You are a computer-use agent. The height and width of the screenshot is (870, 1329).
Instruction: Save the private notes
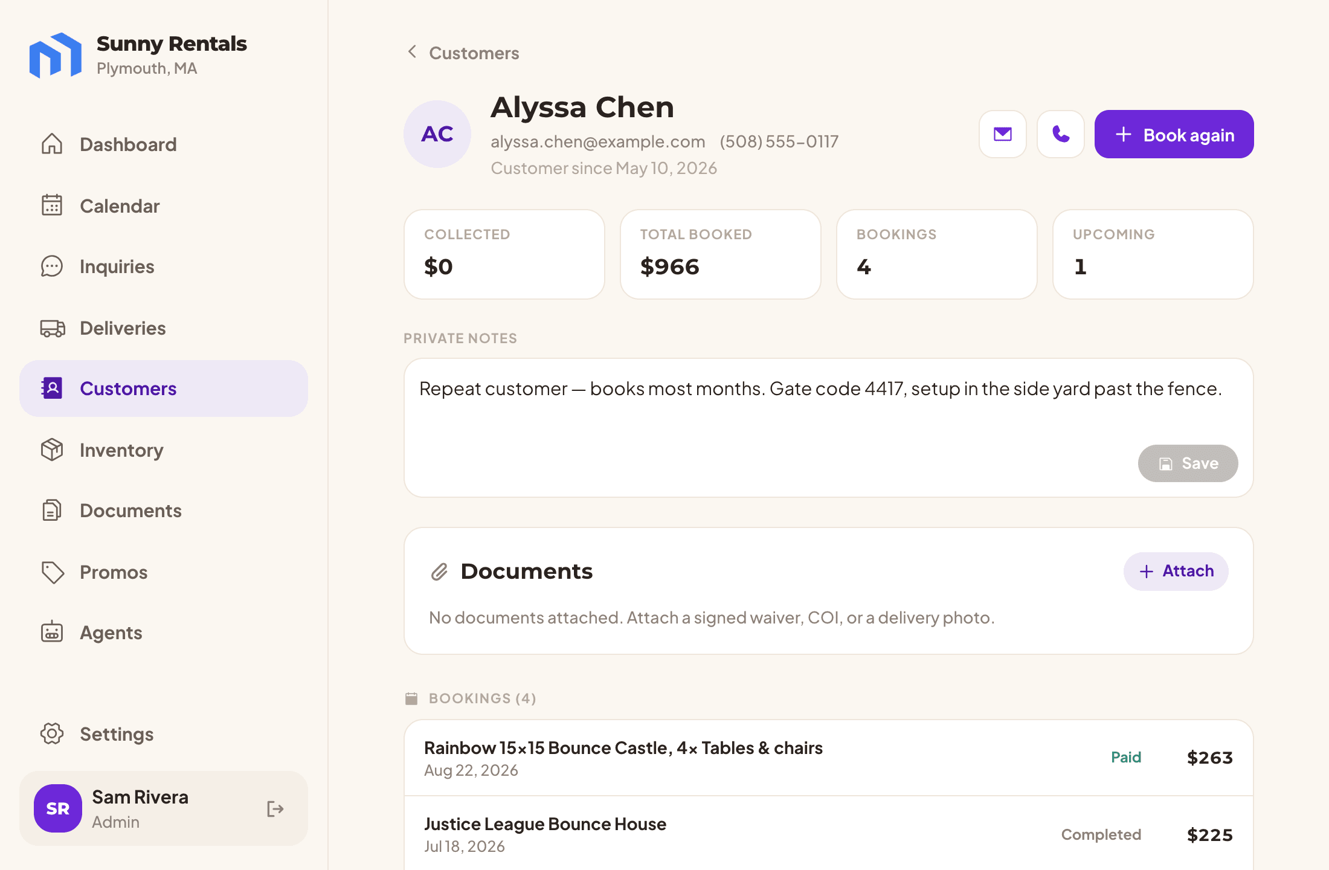(x=1188, y=463)
